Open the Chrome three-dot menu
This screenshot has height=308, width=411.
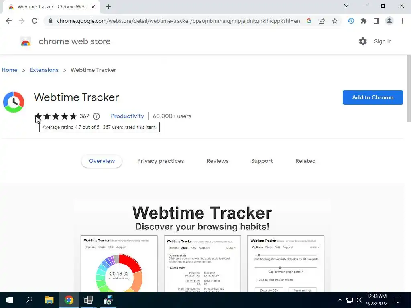(402, 21)
